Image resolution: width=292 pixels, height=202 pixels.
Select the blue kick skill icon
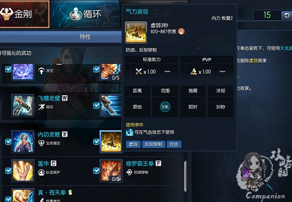coord(111,105)
